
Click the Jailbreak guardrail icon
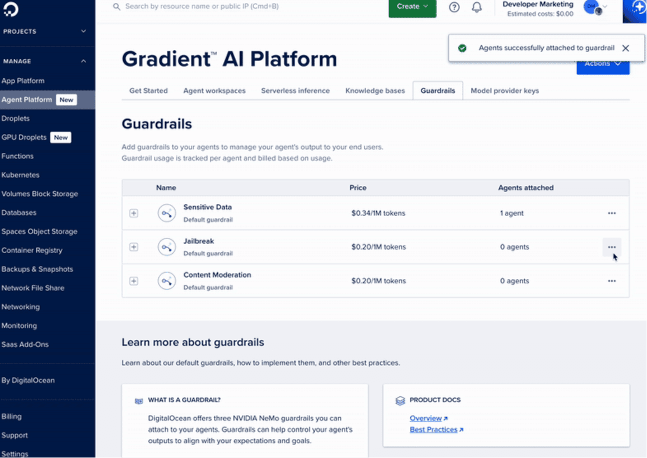166,247
